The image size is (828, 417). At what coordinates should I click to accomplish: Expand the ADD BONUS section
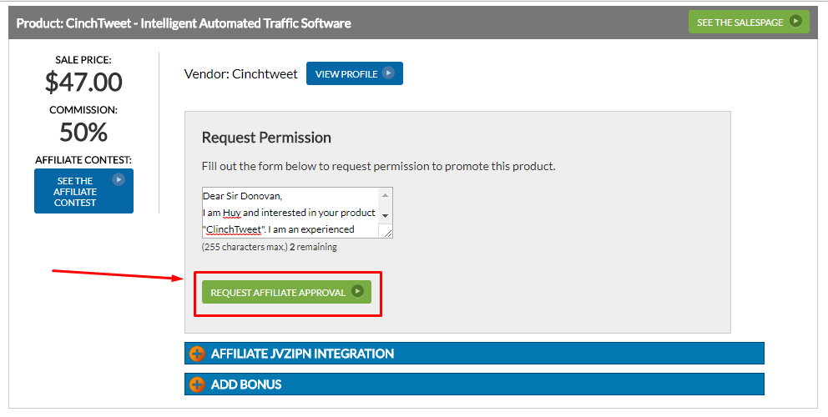point(474,384)
